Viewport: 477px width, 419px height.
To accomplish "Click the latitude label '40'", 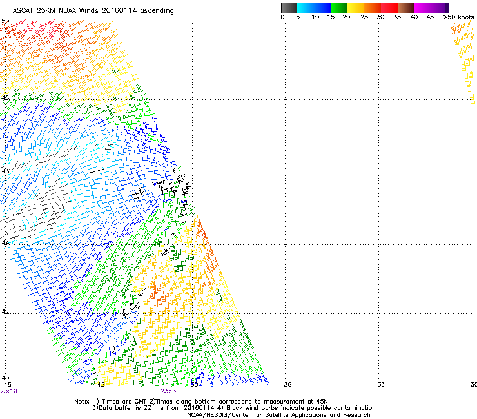I will click(5, 378).
